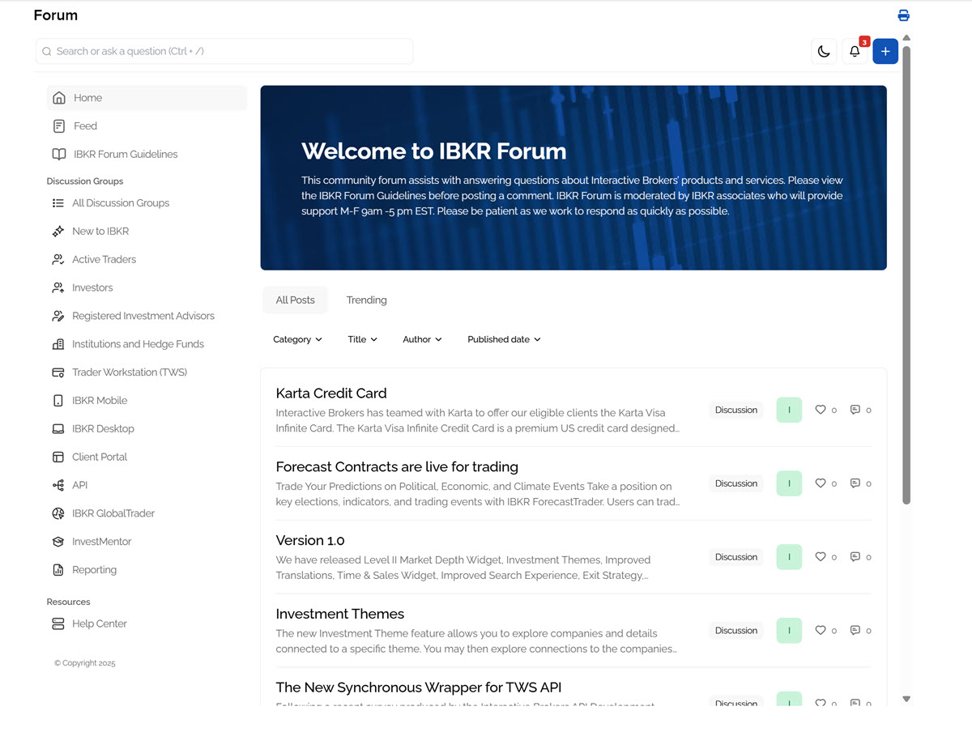Image resolution: width=972 pixels, height=749 pixels.
Task: Switch to the Trending tab
Action: click(x=366, y=300)
